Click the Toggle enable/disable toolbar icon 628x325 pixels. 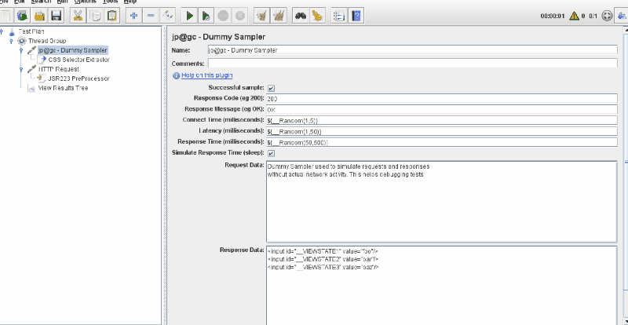(x=167, y=16)
